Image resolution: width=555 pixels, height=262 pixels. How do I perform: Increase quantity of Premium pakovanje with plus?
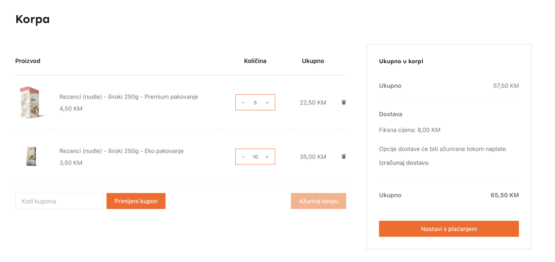click(267, 102)
